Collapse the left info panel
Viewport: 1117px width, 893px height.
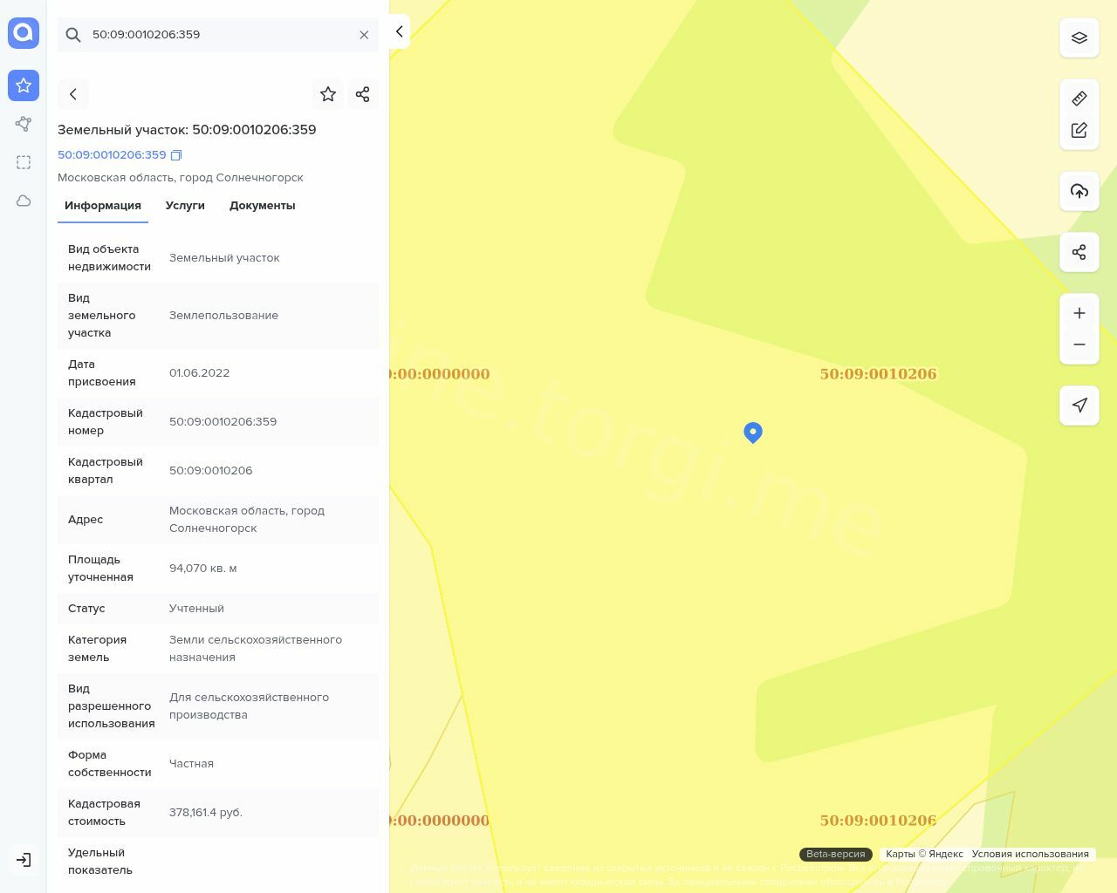(399, 31)
